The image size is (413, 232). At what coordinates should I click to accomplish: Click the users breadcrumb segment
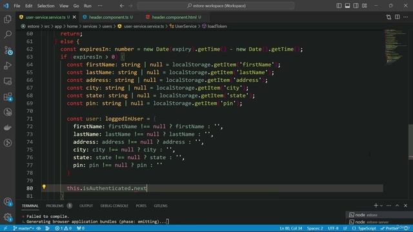[x=107, y=26]
